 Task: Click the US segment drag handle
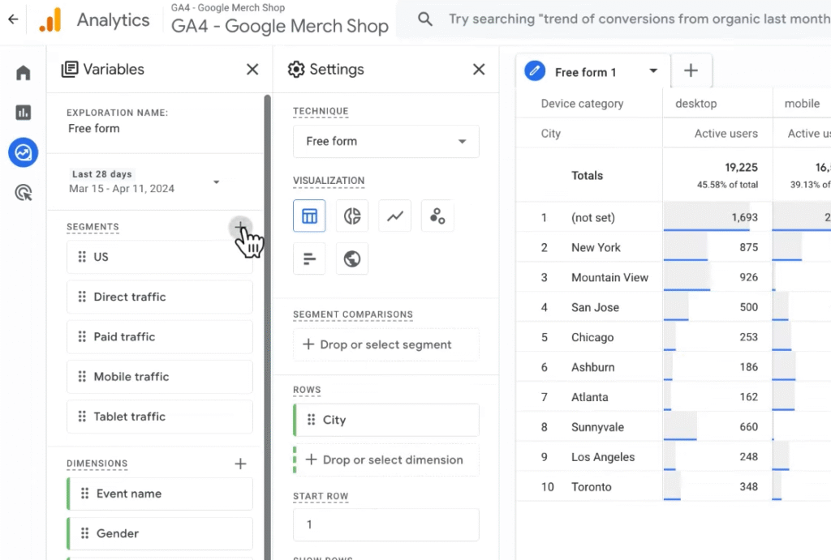coord(82,257)
